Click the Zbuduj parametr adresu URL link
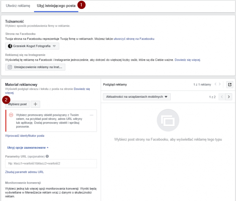The height and width of the screenshot is (201, 236). 24,172
